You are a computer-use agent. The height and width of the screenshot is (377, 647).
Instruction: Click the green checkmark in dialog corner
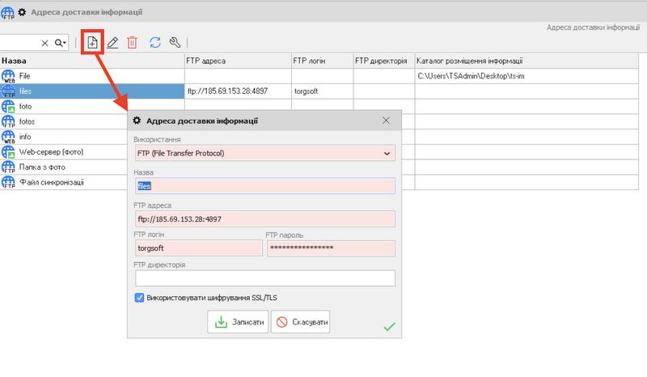[x=389, y=326]
